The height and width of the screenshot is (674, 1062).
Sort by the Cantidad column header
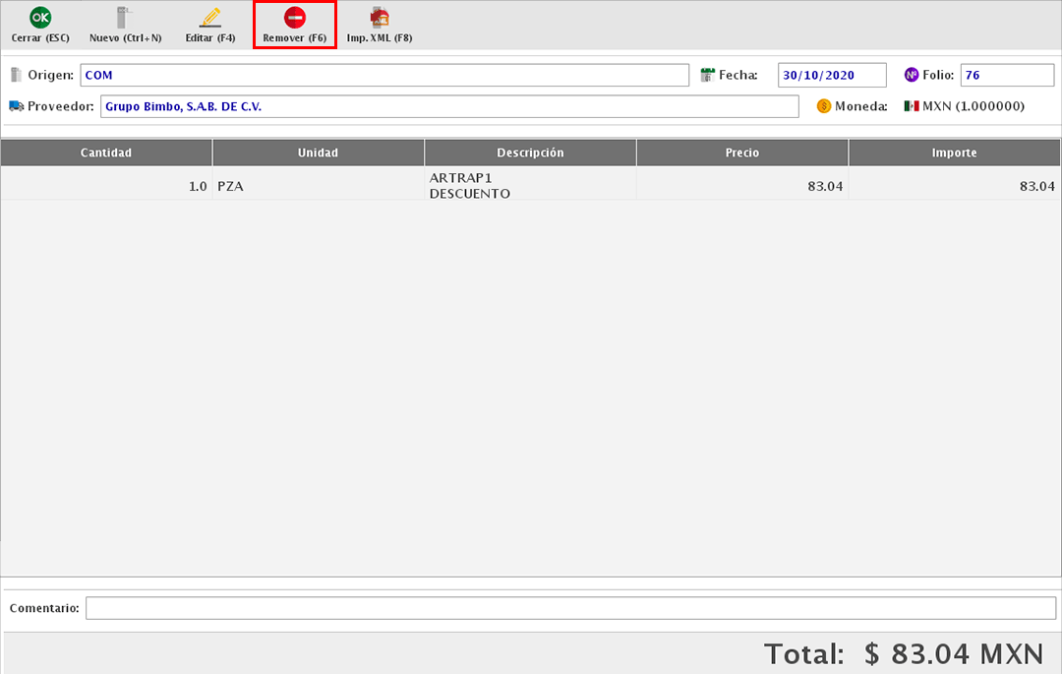point(106,153)
